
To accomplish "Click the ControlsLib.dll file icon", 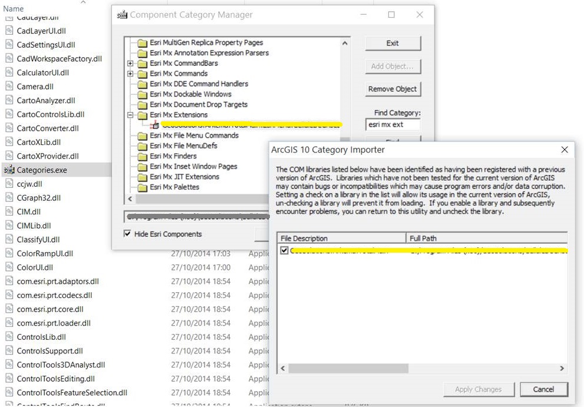I will tap(9, 337).
